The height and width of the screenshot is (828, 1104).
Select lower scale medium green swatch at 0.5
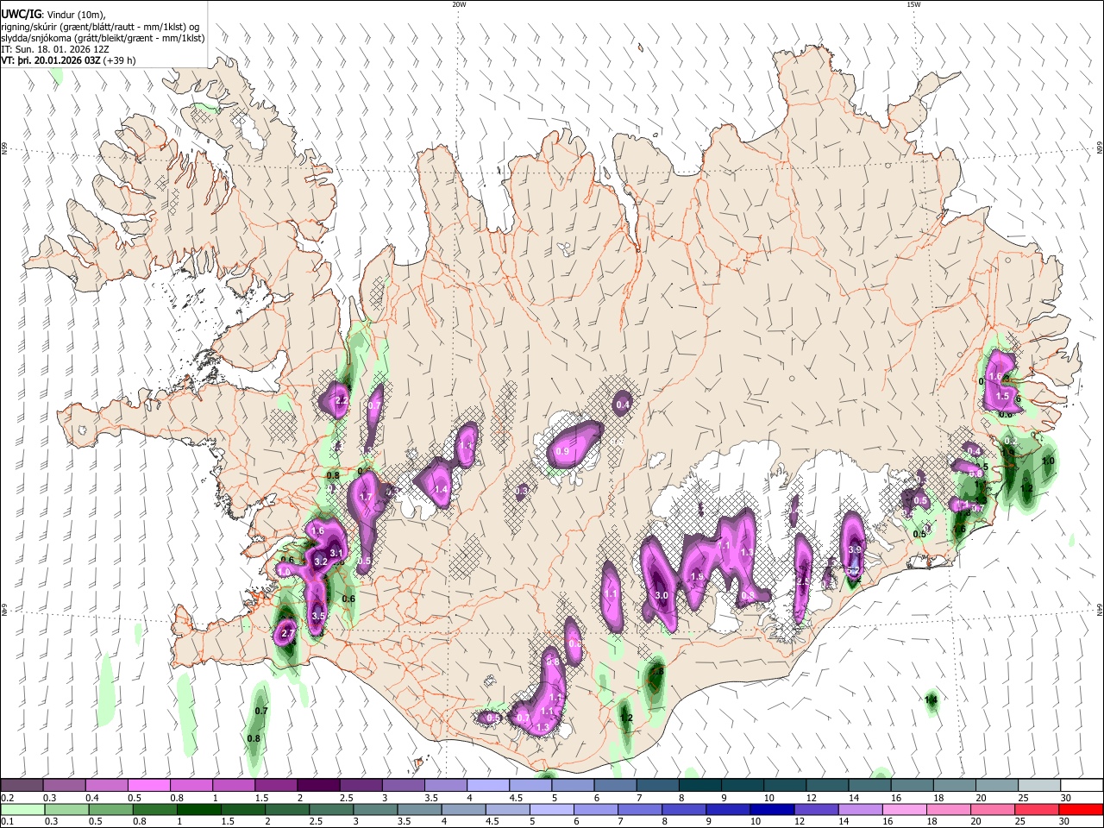point(111,809)
